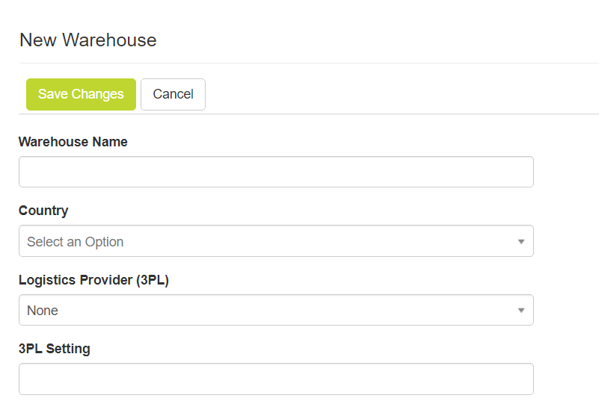599x404 pixels.
Task: Click the Warehouse Name field label
Action: tap(73, 142)
